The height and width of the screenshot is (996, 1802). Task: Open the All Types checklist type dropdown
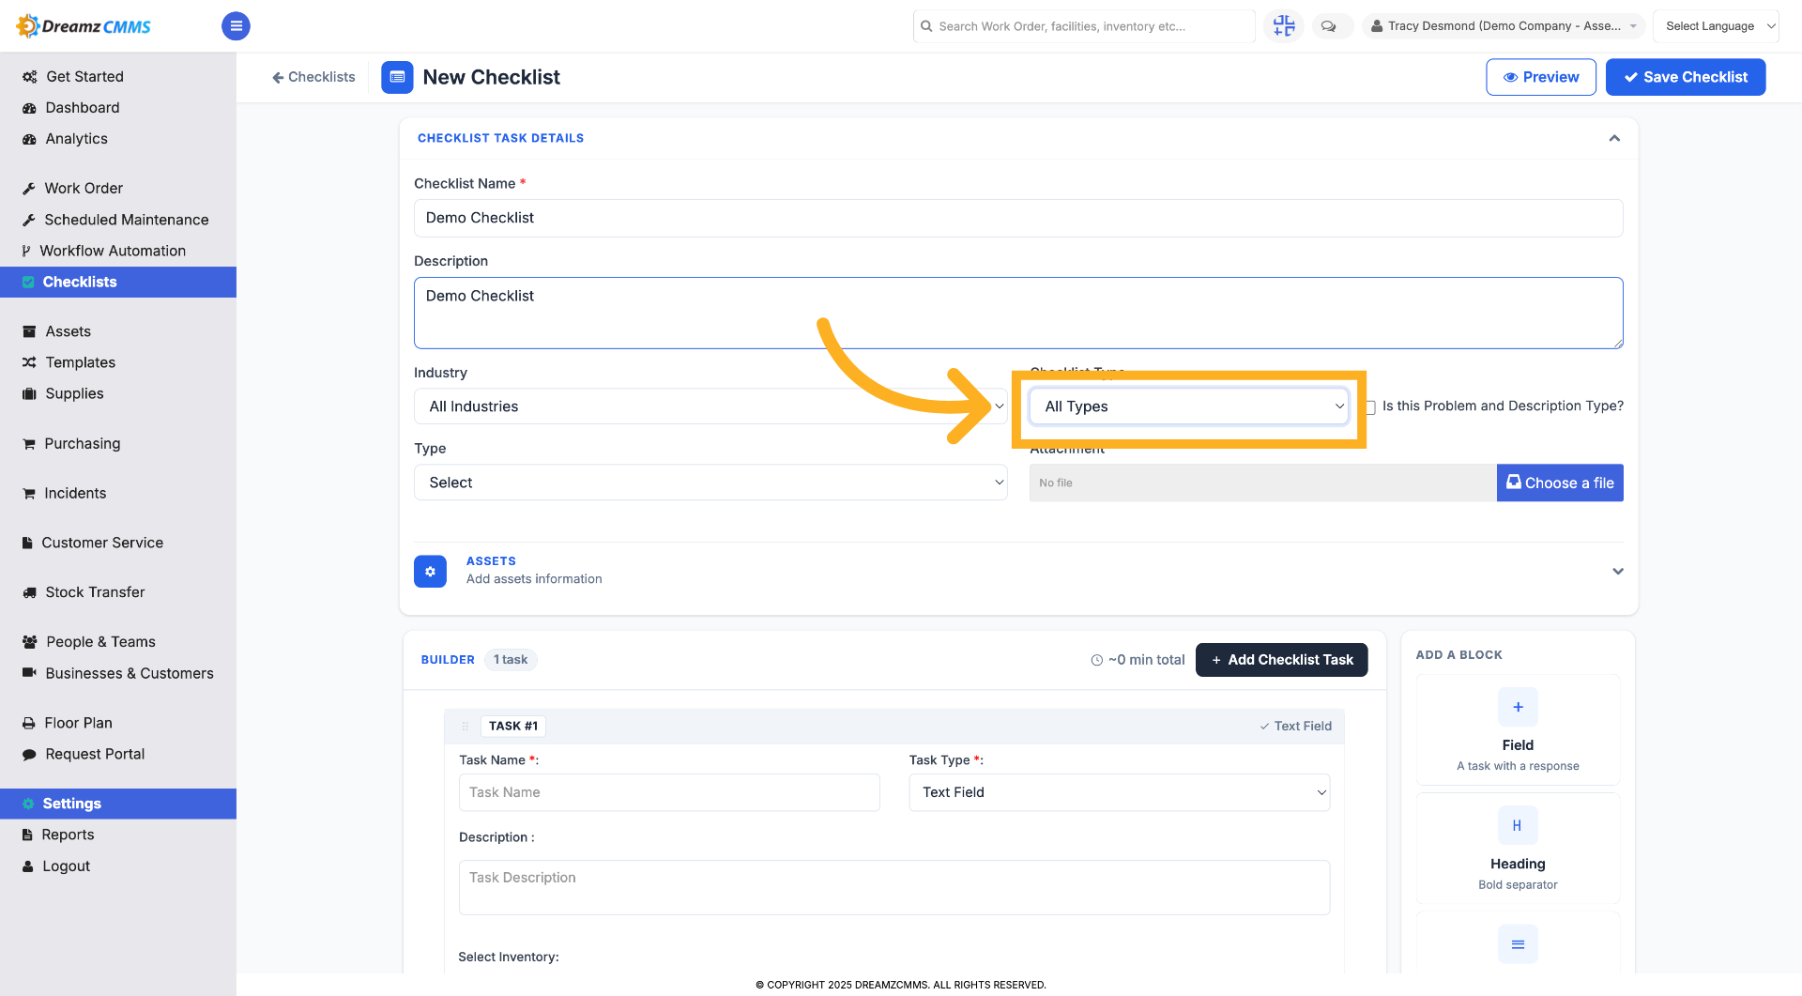(x=1188, y=406)
